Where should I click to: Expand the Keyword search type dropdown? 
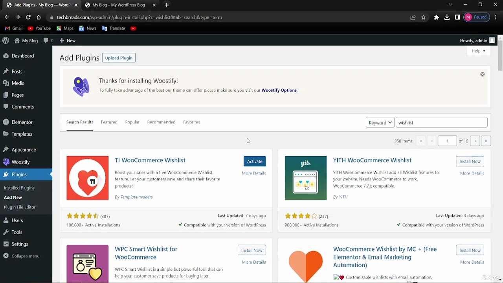[380, 123]
